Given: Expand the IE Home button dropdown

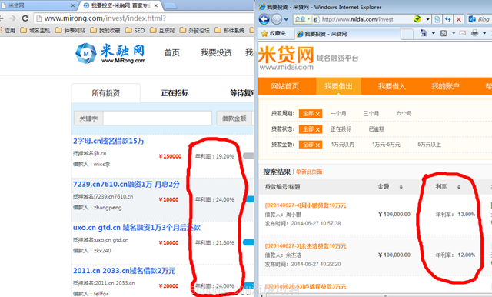Looking at the screenshot, I should tap(434, 33).
